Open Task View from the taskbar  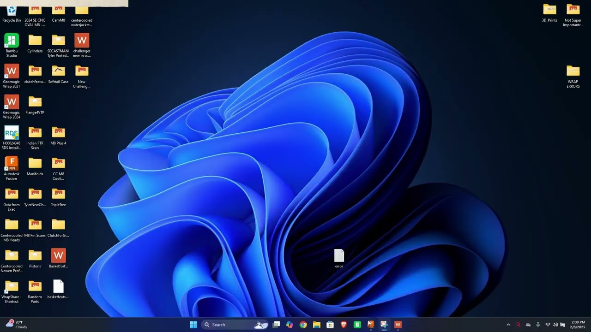point(276,325)
